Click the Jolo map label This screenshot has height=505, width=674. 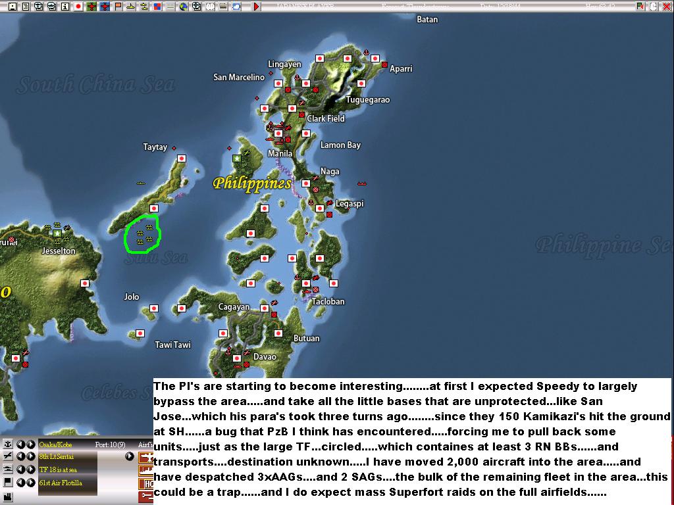coord(132,297)
